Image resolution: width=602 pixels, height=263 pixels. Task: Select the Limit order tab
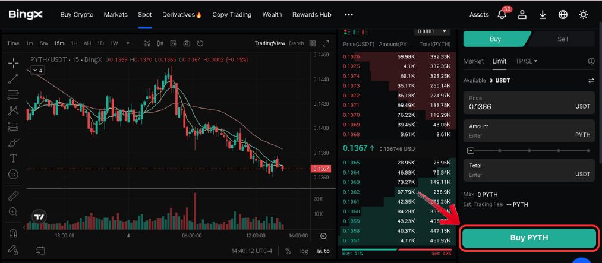[x=500, y=61]
